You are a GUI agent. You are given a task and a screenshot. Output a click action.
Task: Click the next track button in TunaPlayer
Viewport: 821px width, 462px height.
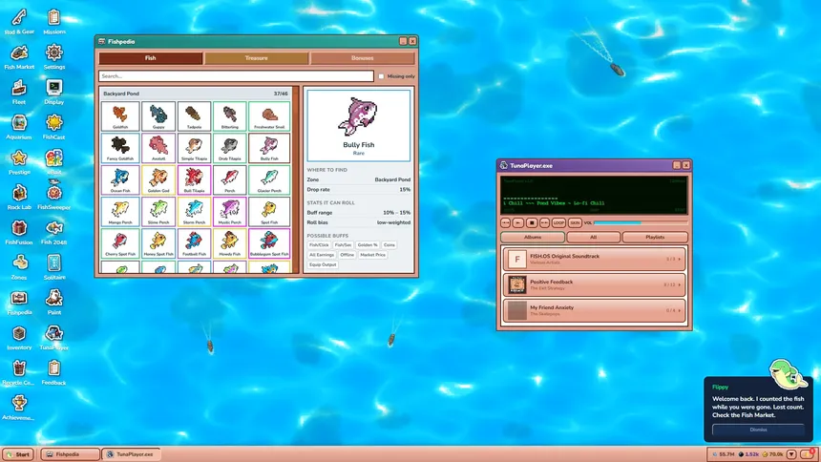[544, 222]
